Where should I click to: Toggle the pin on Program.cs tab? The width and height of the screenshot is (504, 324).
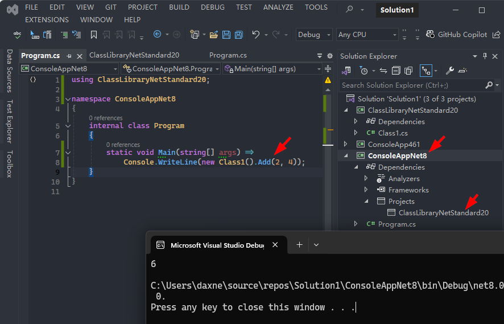pos(69,56)
